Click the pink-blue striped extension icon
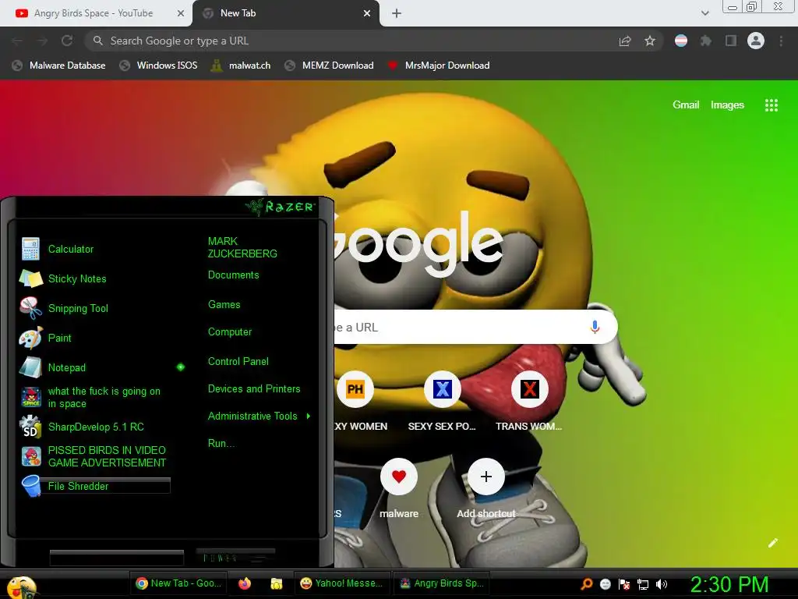 681,41
